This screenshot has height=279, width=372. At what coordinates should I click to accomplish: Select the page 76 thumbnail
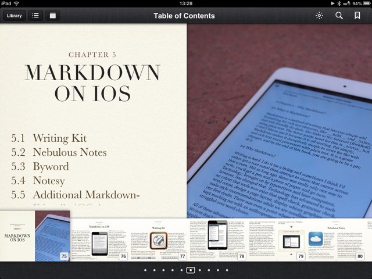coord(99,239)
